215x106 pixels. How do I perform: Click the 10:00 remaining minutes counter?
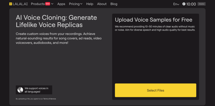pos(191,4)
